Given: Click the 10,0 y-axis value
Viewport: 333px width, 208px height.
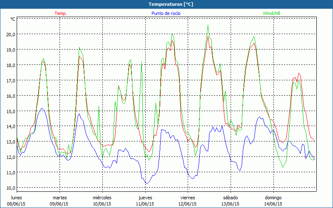Looking at the screenshot, I should (10, 188).
